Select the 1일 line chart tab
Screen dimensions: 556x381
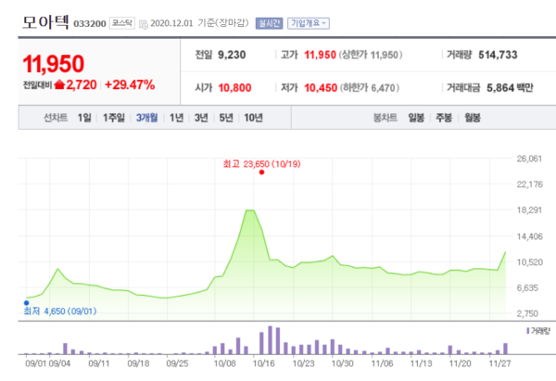(x=84, y=118)
